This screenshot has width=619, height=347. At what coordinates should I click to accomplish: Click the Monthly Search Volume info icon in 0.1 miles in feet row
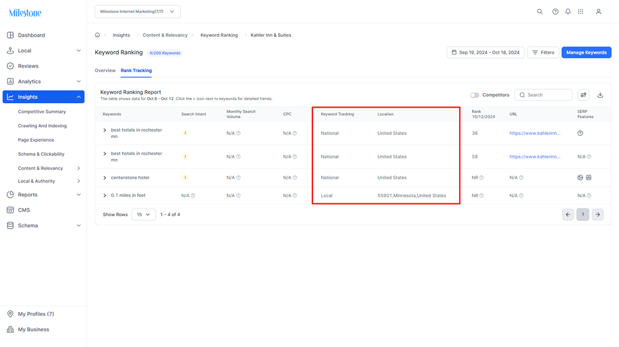click(239, 196)
